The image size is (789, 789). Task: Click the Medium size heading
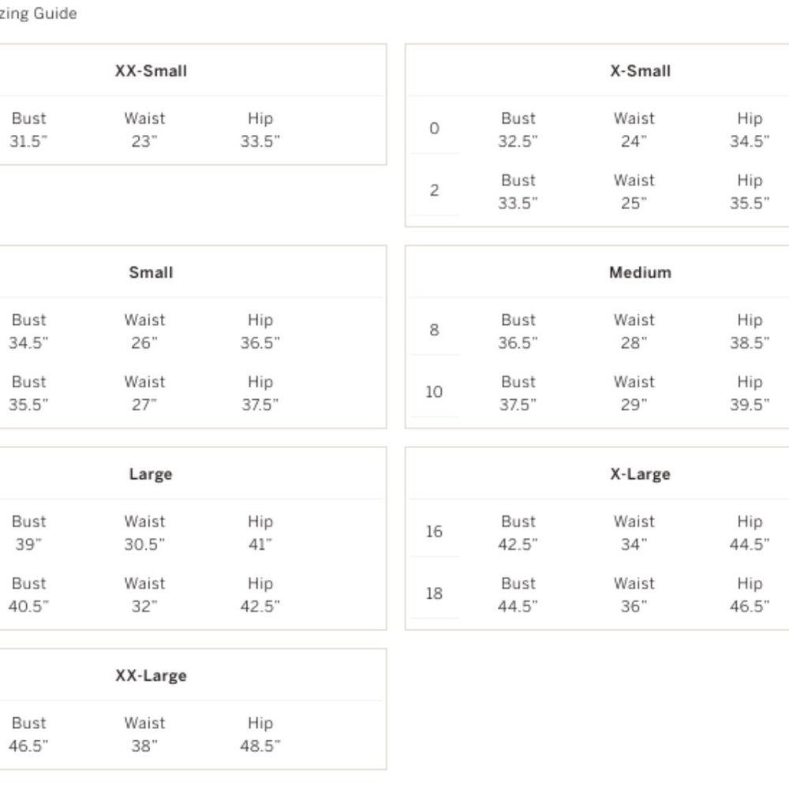pos(640,272)
